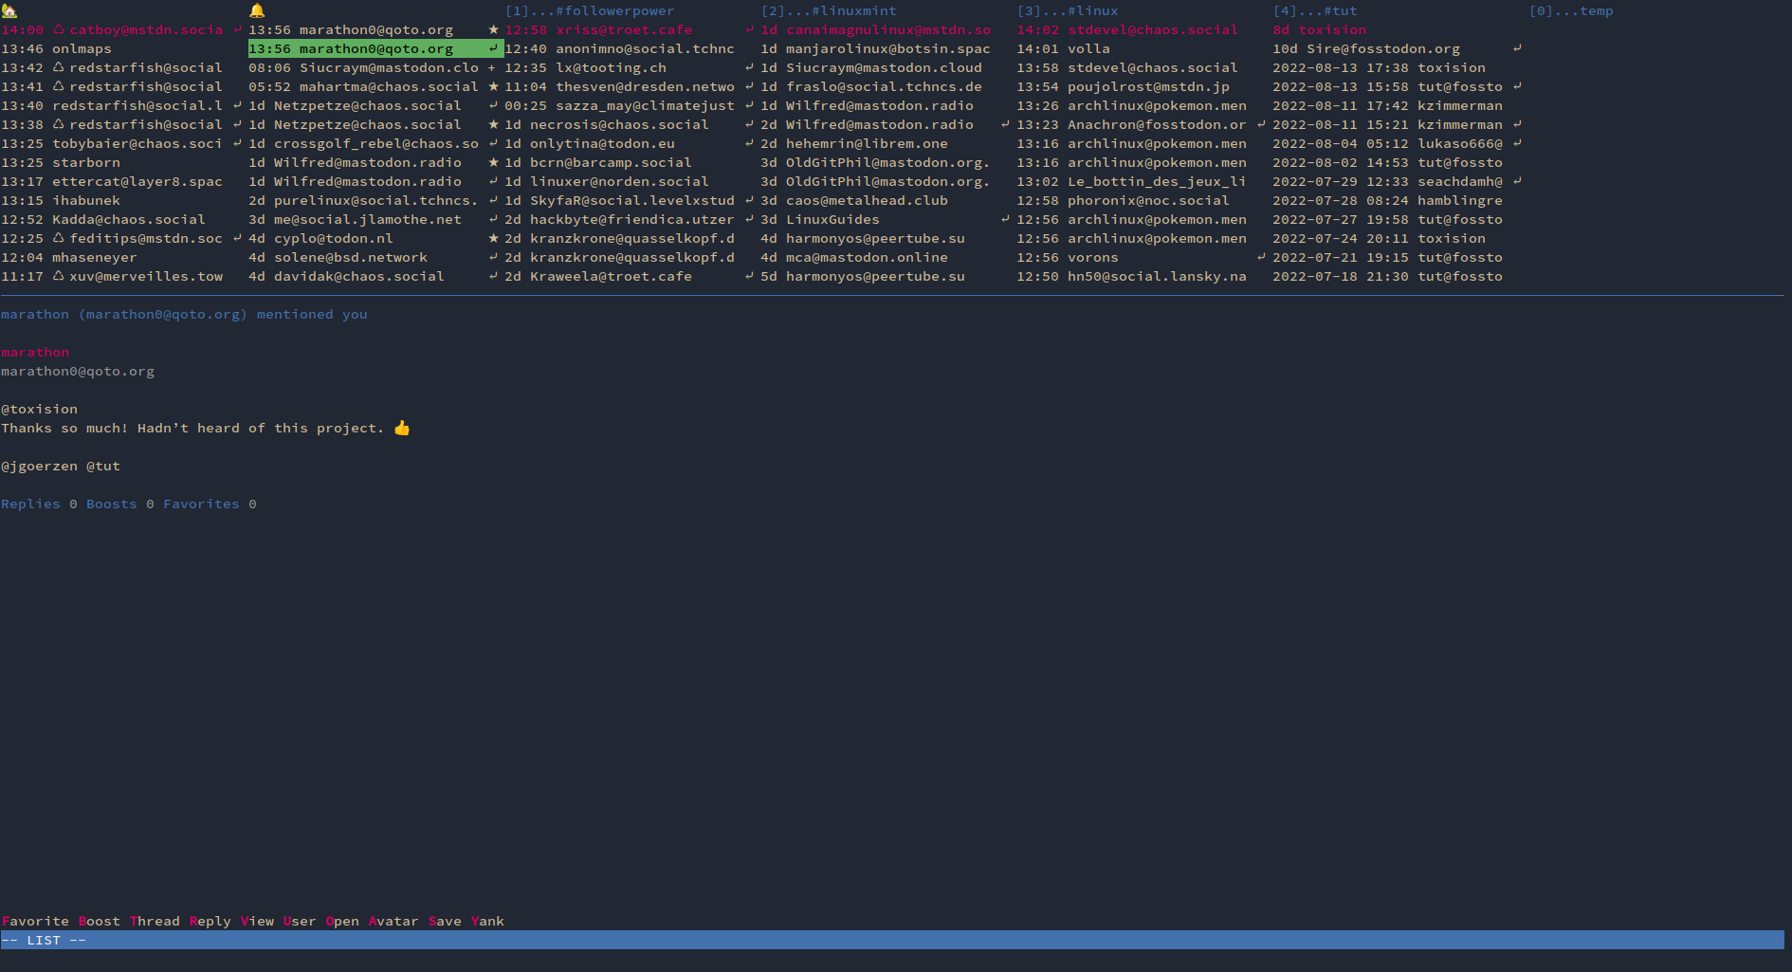Select the vorons row in the #linux column
1792x972 pixels.
point(1143,257)
